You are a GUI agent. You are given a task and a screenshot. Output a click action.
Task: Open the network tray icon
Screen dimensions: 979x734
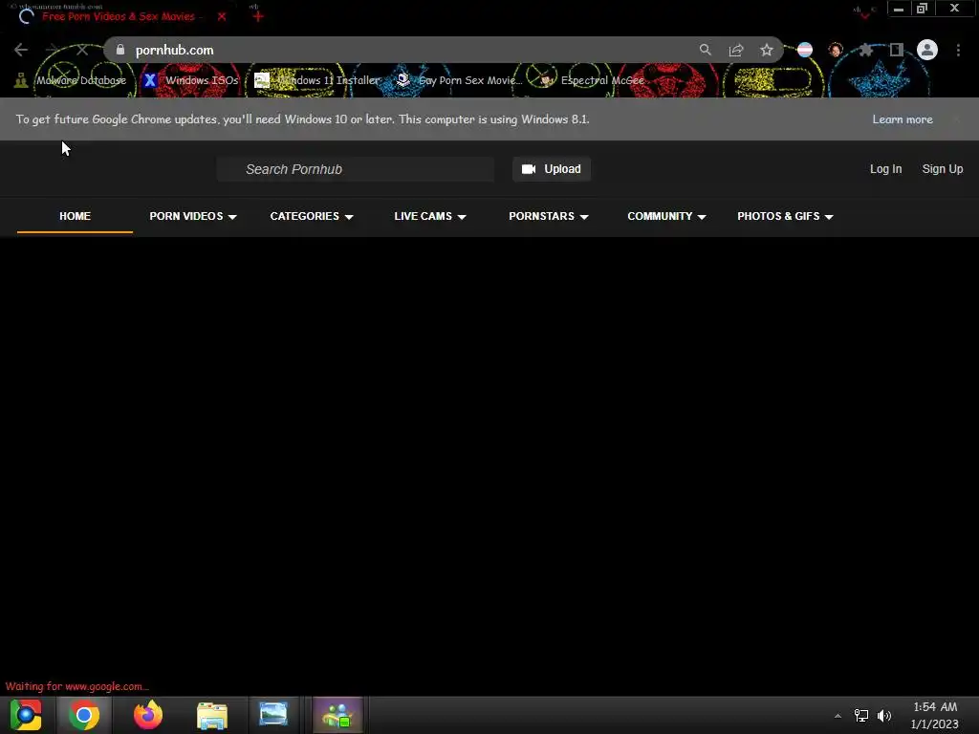861,716
